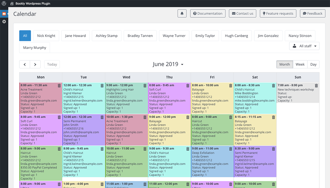Viewport: 330px width, 188px height.
Task: Switch calendar to Week view
Action: click(x=300, y=64)
